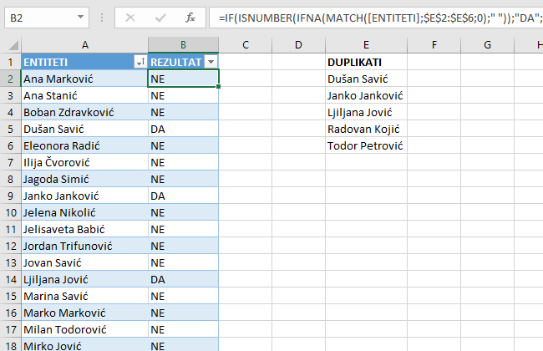Open the REZULTAT column filter dropdown

pos(211,62)
